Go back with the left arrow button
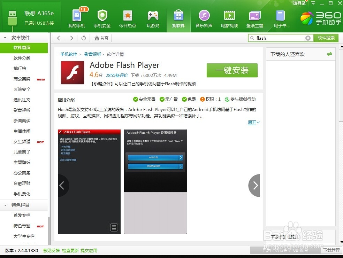The image size is (343, 258). tap(59, 38)
